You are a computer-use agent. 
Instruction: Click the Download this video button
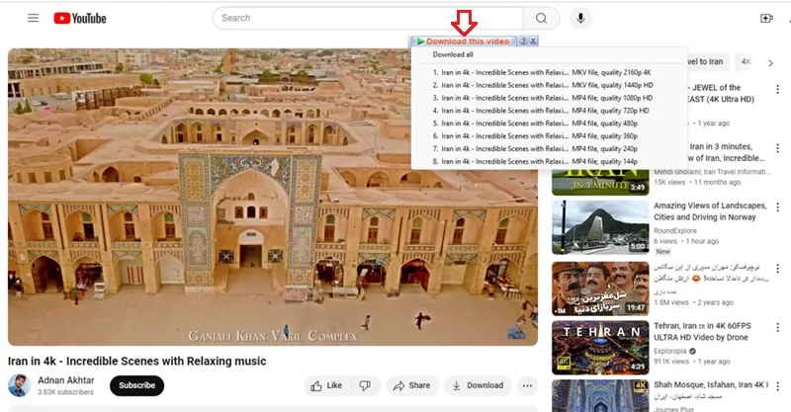click(463, 41)
